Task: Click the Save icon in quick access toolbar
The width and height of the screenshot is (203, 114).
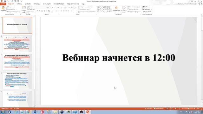Action: point(5,1)
